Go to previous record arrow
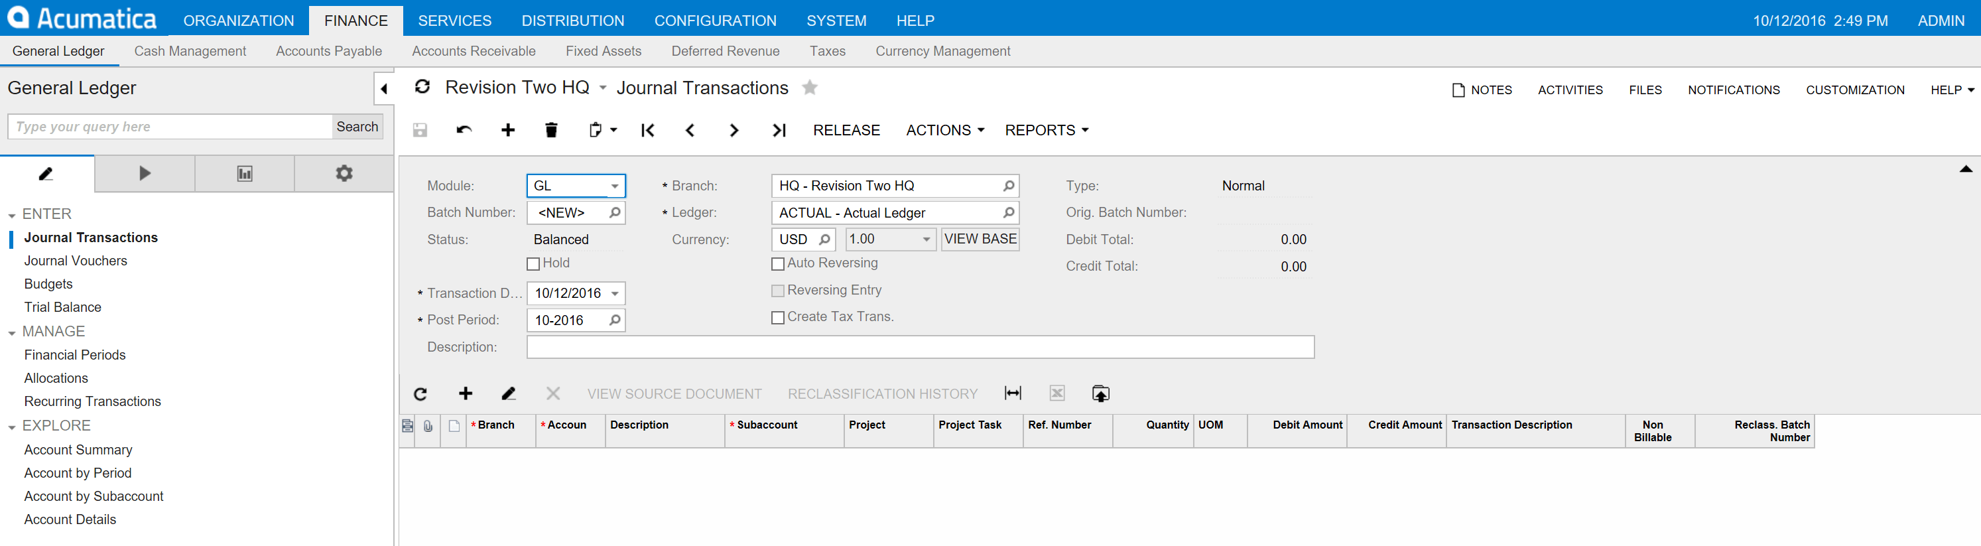This screenshot has width=1981, height=546. [690, 130]
